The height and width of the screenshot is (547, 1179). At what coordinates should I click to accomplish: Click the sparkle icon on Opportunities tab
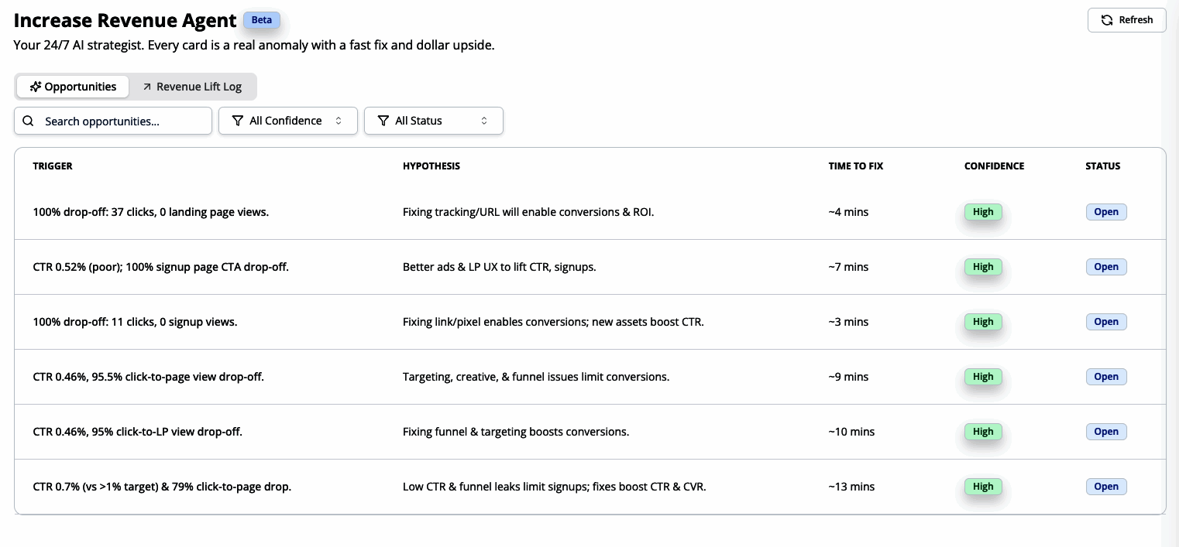(35, 87)
